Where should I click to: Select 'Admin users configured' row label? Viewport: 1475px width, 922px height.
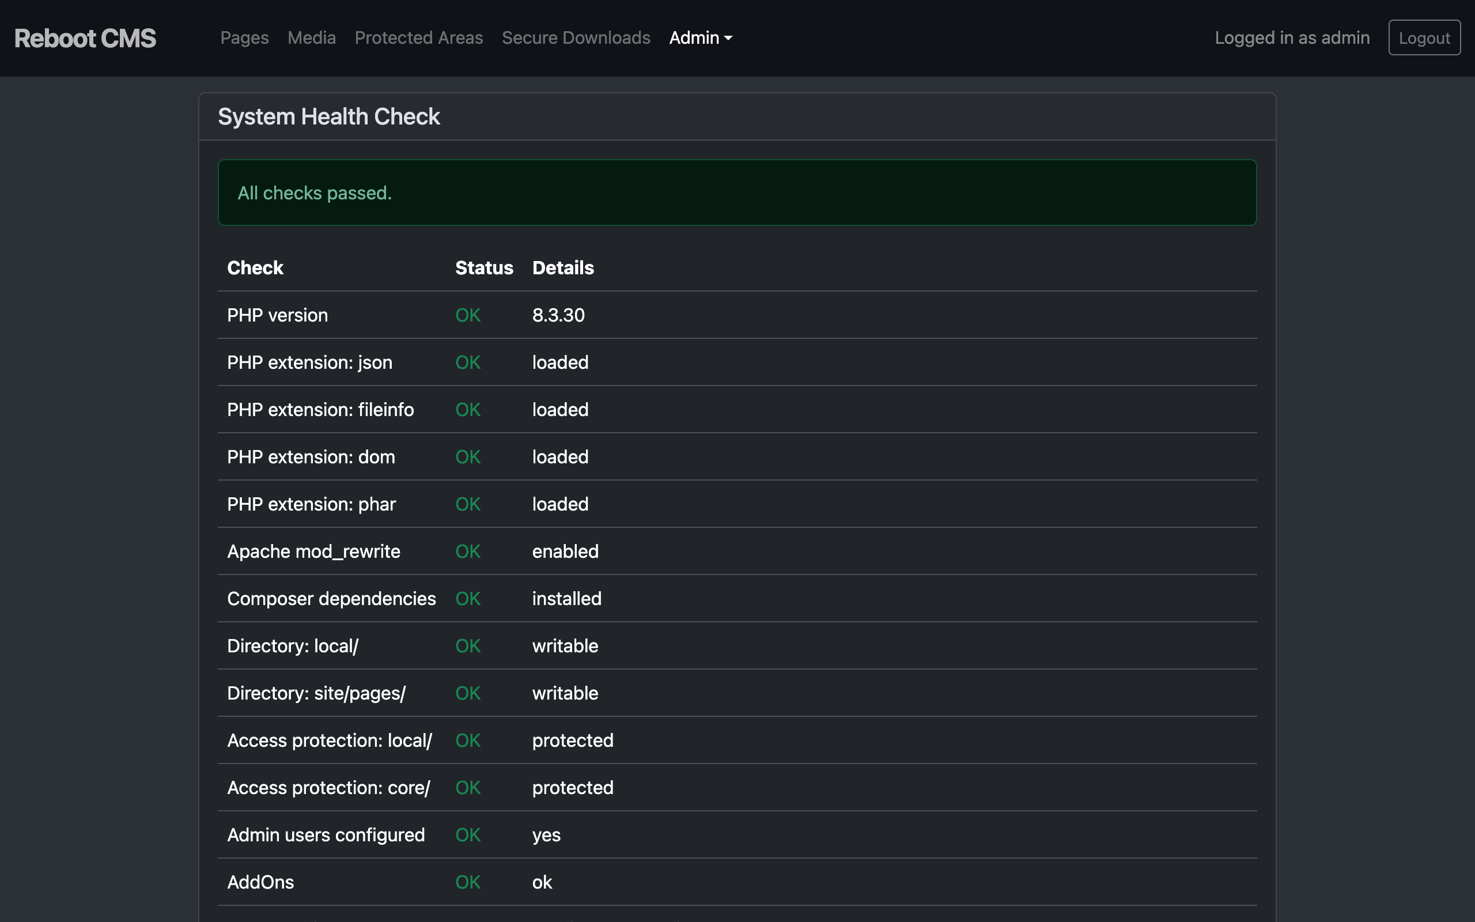pos(326,835)
